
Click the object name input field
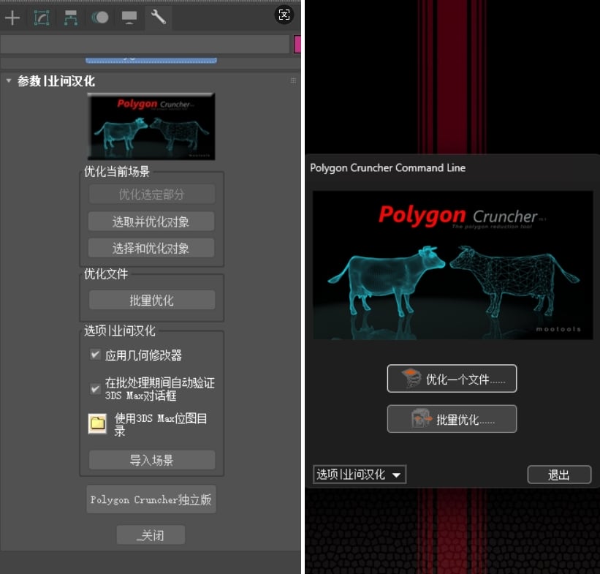click(x=144, y=45)
